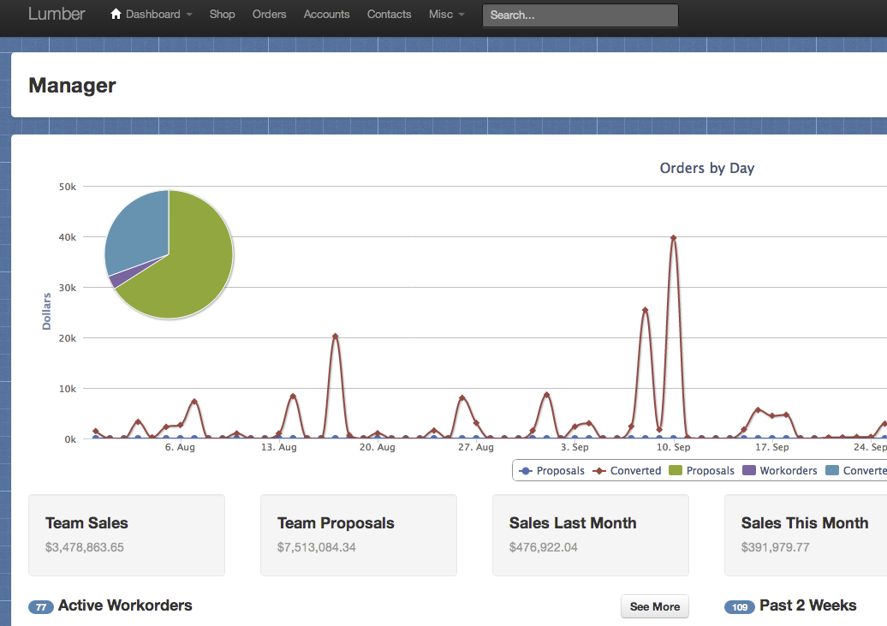This screenshot has width=887, height=626.
Task: Click the home icon beside Dashboard
Action: coord(116,15)
